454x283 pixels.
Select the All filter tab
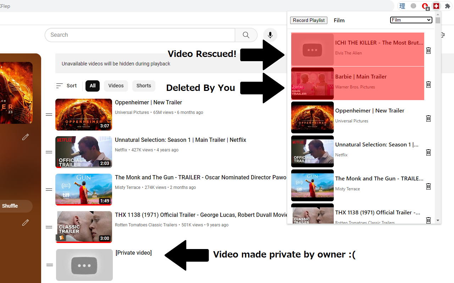(92, 86)
